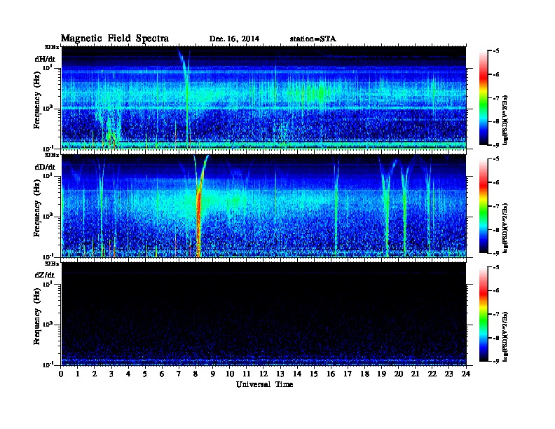Click the rainbow color bar beside dH/dt panel

click(x=484, y=97)
